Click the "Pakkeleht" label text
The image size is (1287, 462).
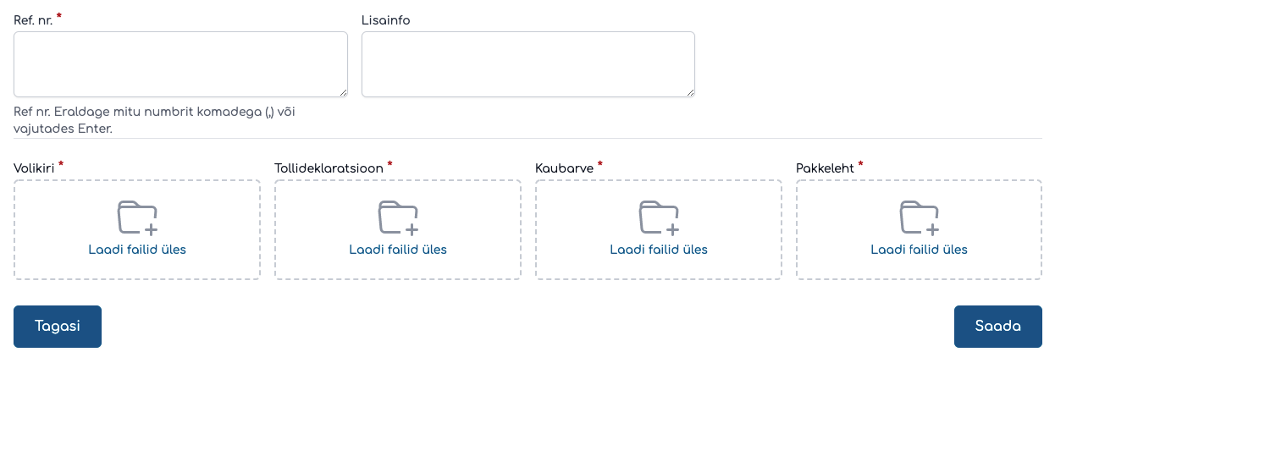[825, 168]
